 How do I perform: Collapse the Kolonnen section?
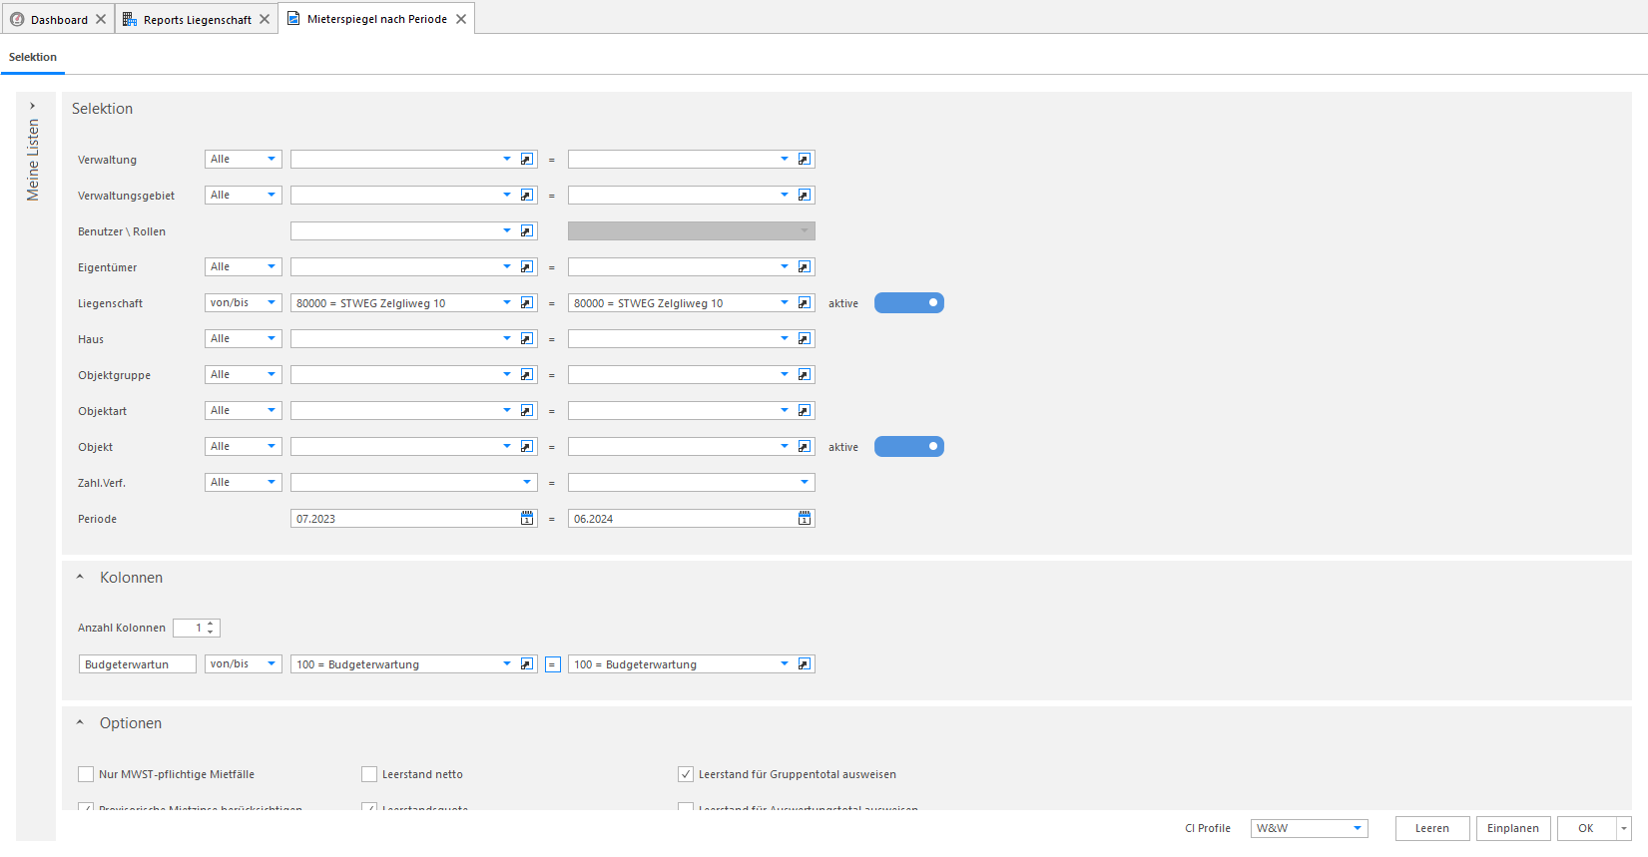(x=80, y=578)
